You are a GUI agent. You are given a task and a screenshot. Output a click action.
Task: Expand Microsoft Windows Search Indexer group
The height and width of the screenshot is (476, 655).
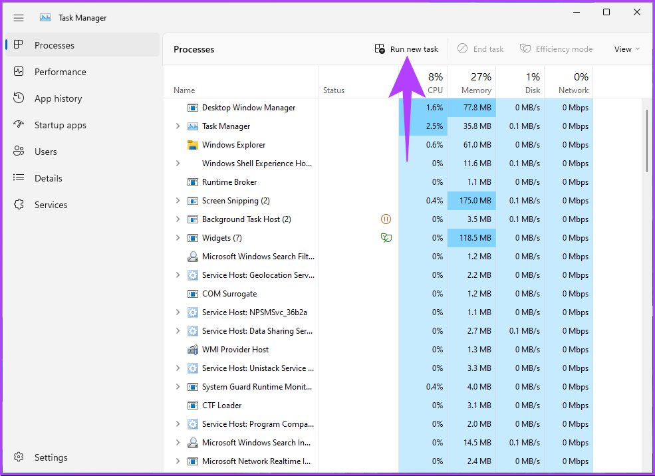(x=178, y=443)
